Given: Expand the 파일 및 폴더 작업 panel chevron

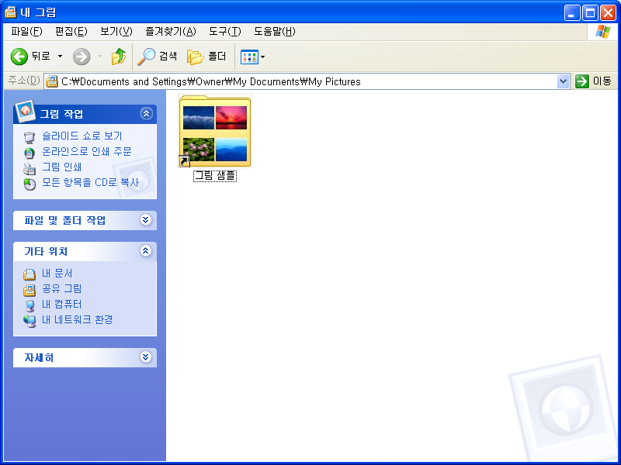Looking at the screenshot, I should point(146,219).
